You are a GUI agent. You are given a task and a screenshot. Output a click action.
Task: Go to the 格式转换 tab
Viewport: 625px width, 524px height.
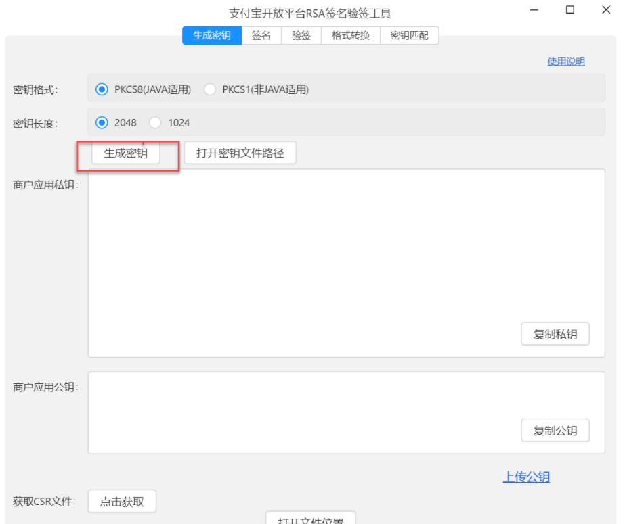pyautogui.click(x=351, y=35)
